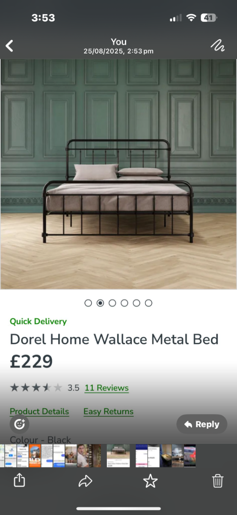Select the bed thumbnail in the filmstrip
The width and height of the screenshot is (237, 515).
[x=118, y=456]
